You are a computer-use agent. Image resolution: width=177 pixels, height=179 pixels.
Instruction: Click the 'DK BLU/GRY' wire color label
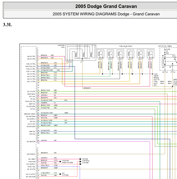click(x=45, y=130)
